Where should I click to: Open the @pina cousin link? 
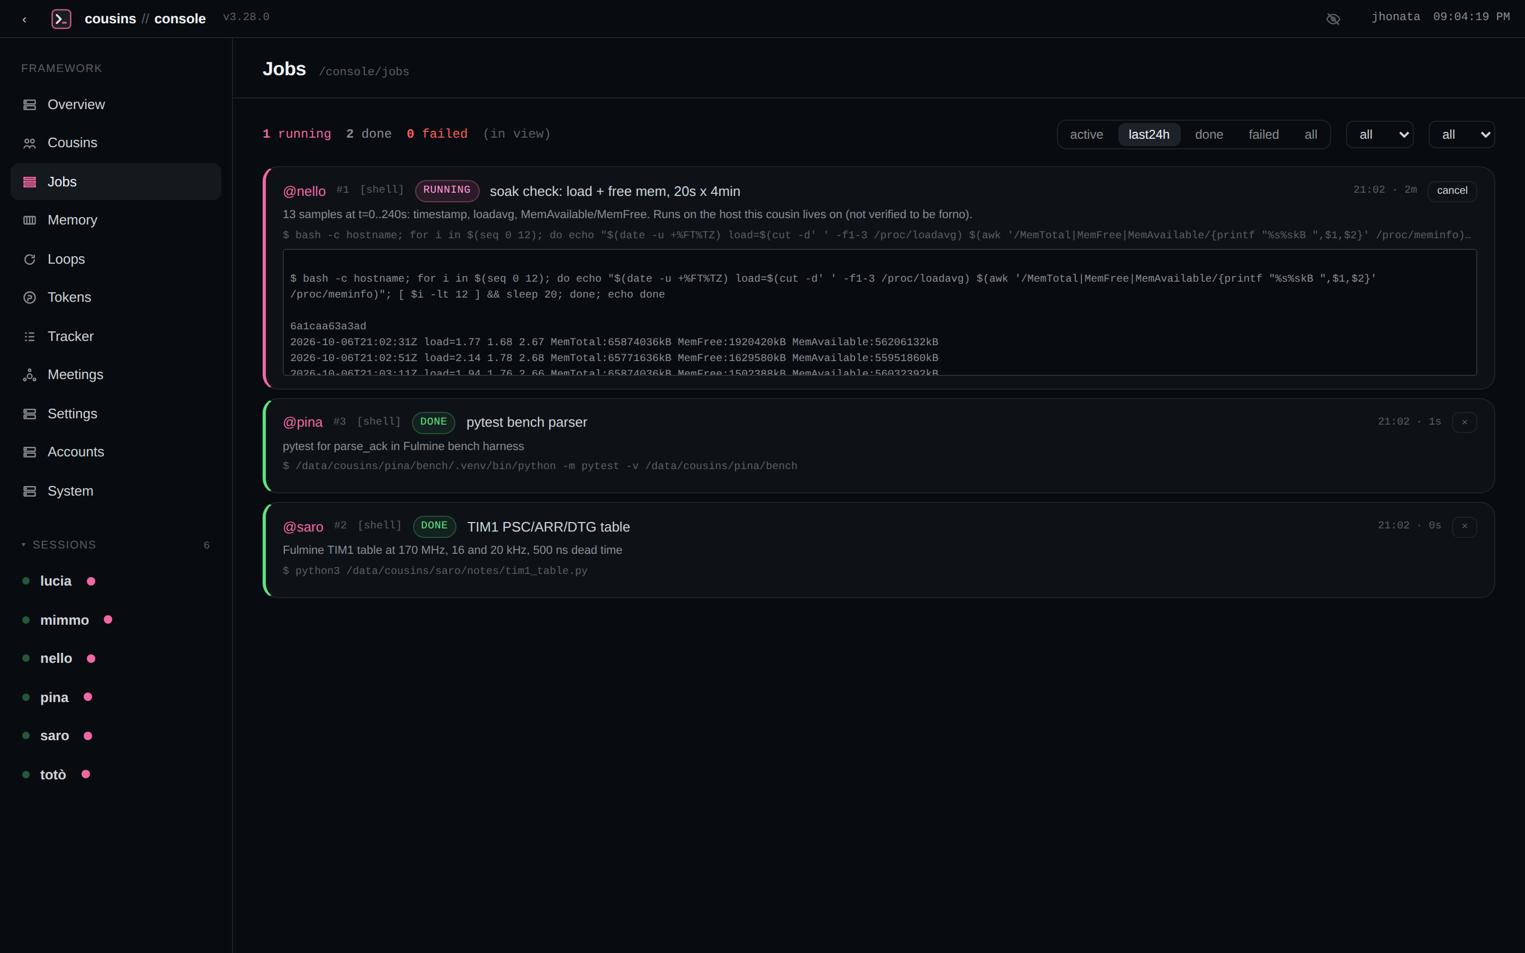[x=302, y=422]
